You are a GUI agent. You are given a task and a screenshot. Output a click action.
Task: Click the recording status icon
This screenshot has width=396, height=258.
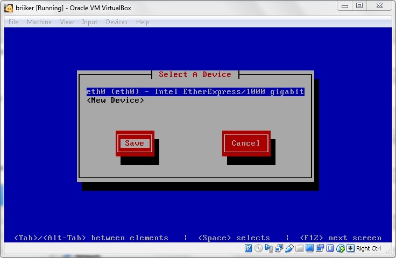(x=320, y=248)
